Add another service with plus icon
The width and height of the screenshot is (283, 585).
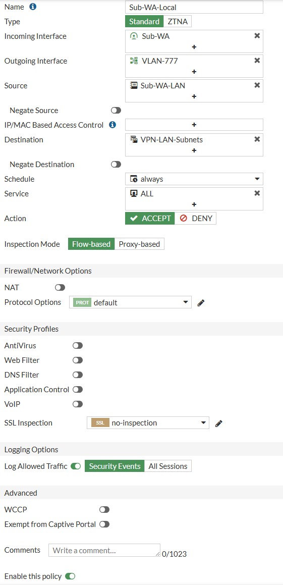click(194, 204)
